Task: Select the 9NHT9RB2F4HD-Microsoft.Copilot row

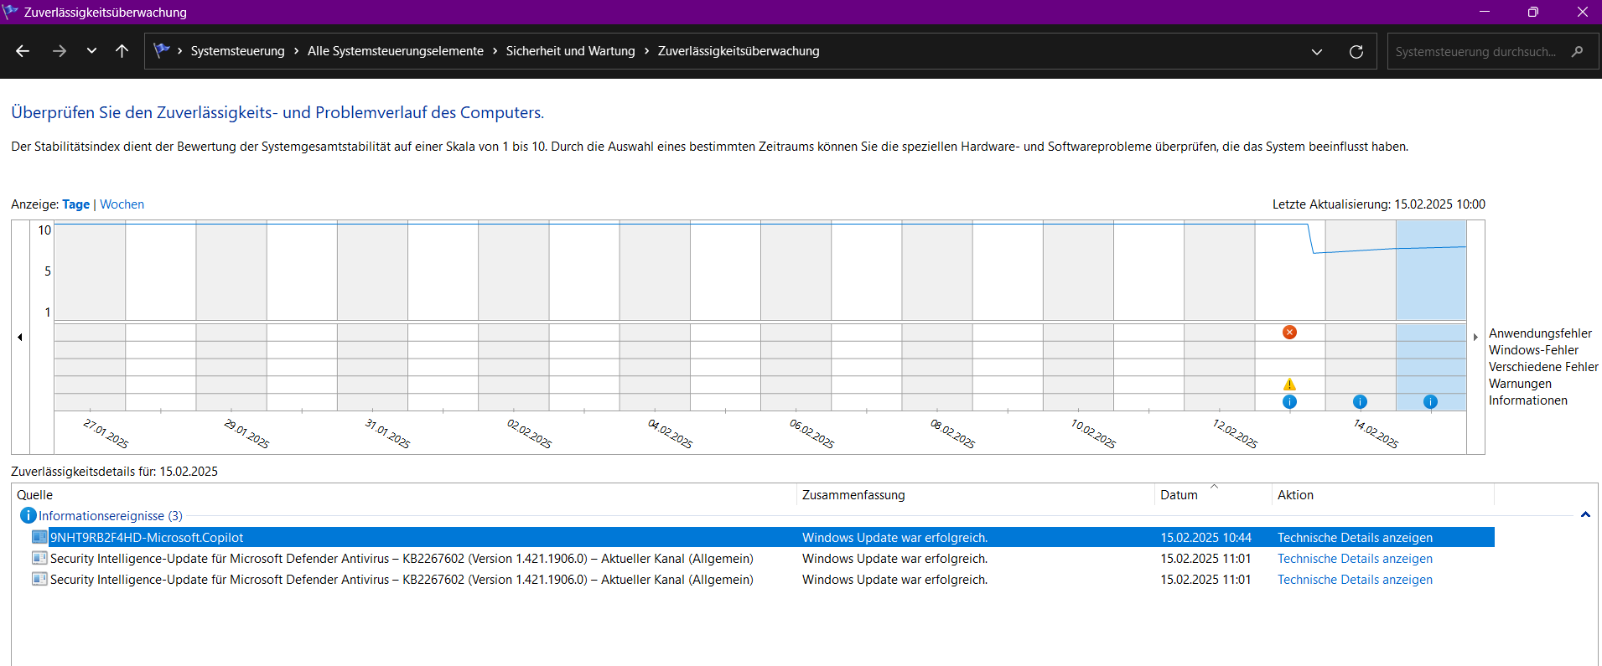Action: (x=762, y=538)
